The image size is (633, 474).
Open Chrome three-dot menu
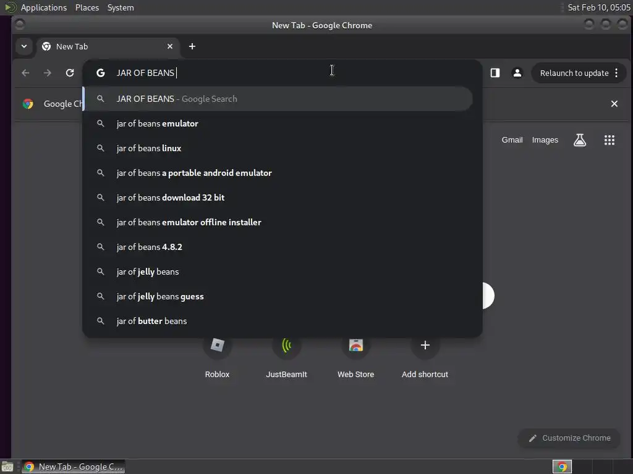(x=616, y=73)
